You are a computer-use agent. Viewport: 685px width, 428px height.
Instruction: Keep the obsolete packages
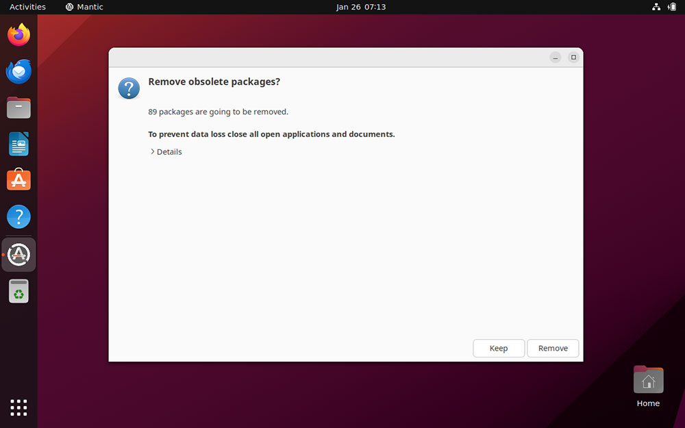[x=499, y=348]
